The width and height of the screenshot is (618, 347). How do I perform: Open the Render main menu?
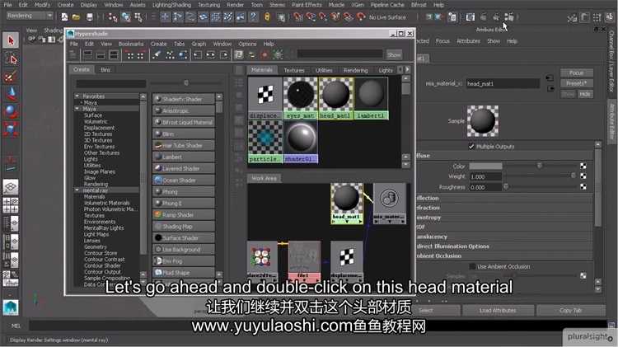pyautogui.click(x=236, y=5)
